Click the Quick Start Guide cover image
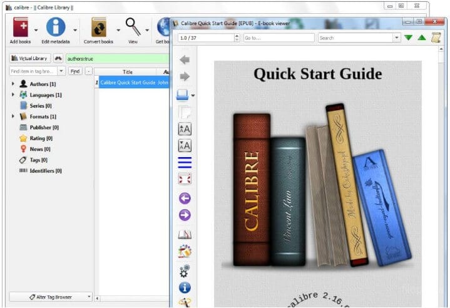This screenshot has width=450, height=308. click(318, 184)
